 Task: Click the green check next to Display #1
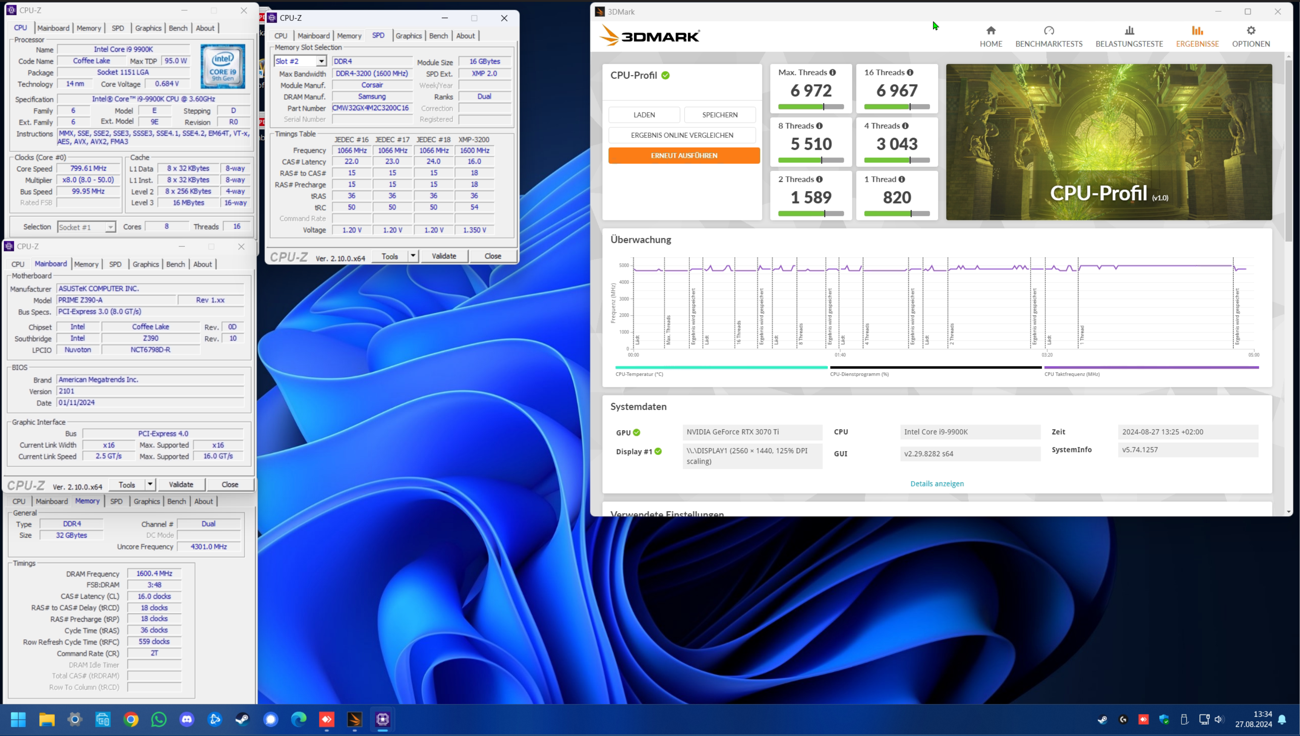(658, 451)
